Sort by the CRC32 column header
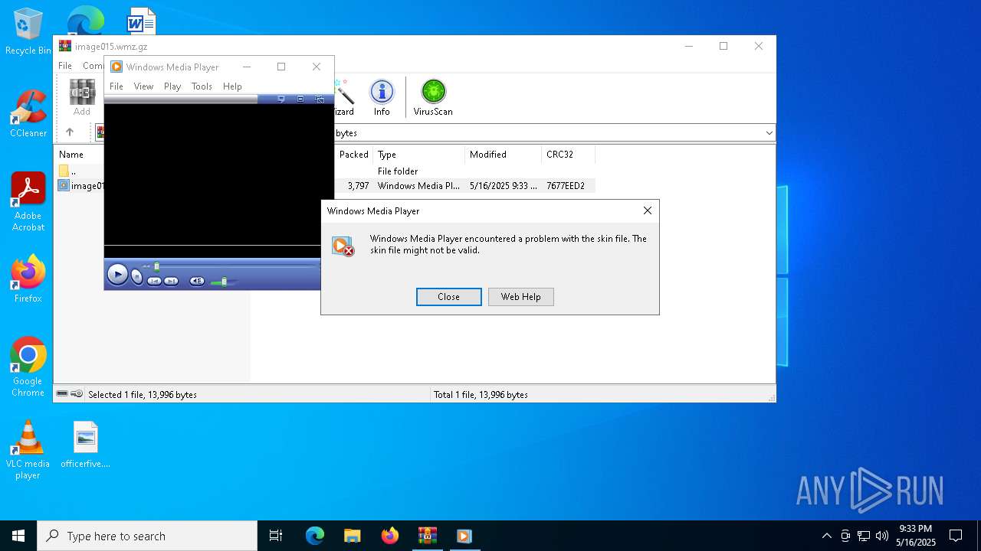Screen dimensions: 981x551 click(568, 155)
